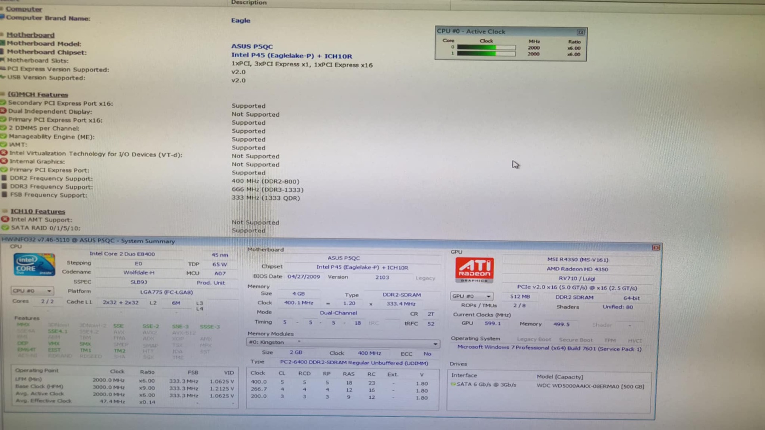Open the CPU #0 selector dropdown
The image size is (765, 430).
pos(32,291)
